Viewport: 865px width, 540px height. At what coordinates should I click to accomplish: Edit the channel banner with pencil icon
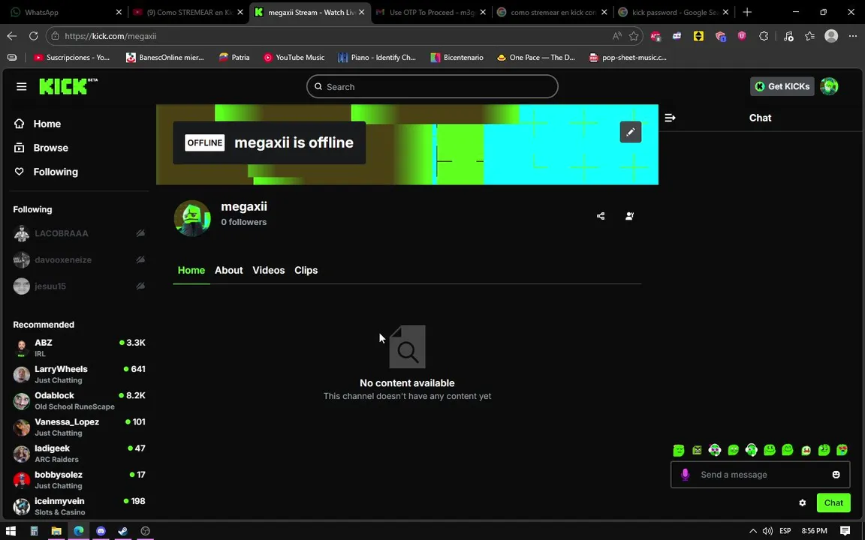[631, 132]
